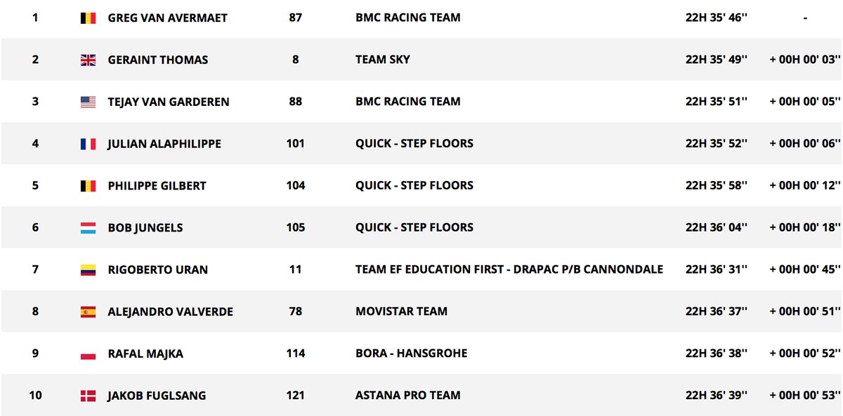Select the Luxembourg flag next to Bob Jungels
This screenshot has width=843, height=416.
[x=88, y=228]
